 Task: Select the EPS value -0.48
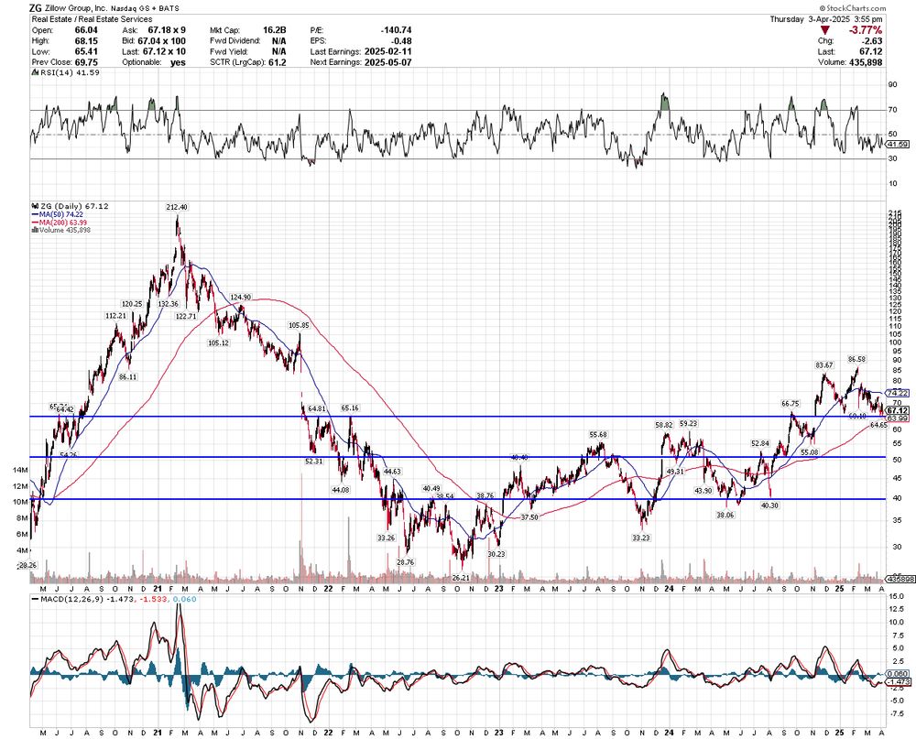402,41
